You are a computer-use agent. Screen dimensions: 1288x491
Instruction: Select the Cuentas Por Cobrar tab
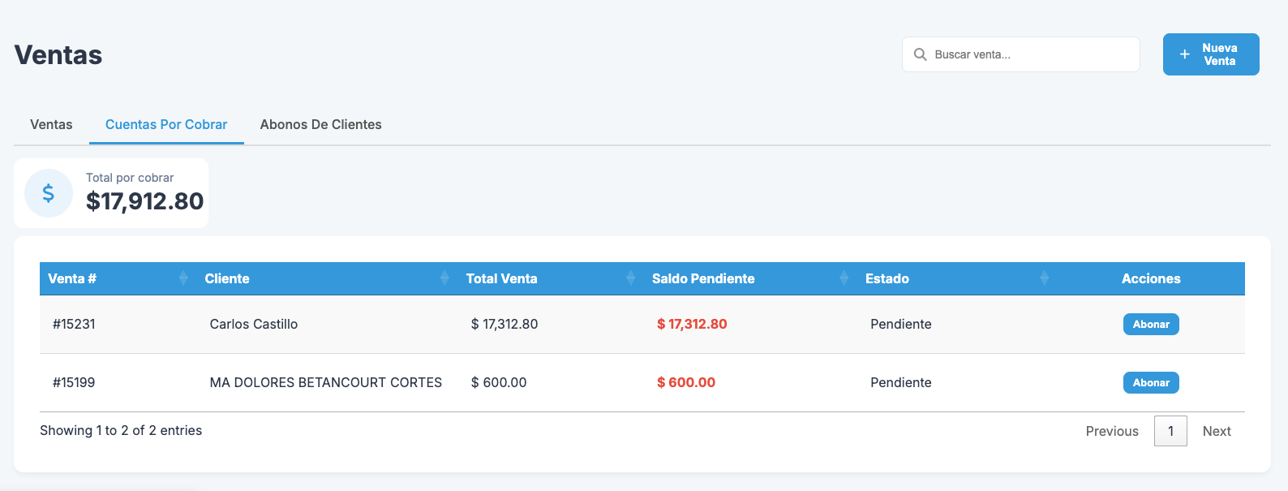[166, 124]
